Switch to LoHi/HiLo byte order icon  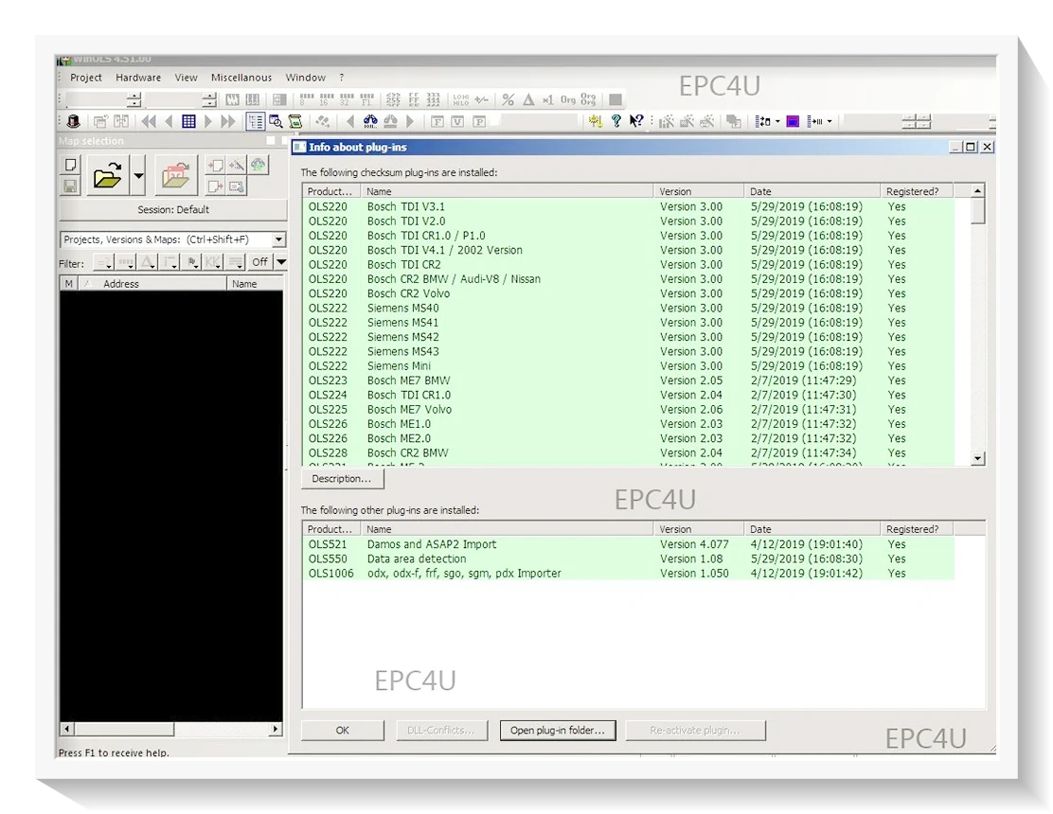460,100
